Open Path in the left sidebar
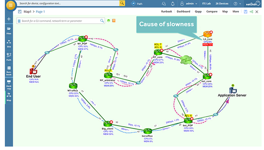This screenshot has width=264, height=150. point(9,57)
